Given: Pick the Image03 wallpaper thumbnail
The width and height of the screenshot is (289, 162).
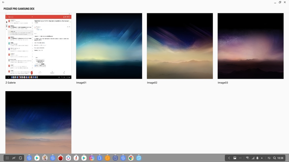Looking at the screenshot, I should pyautogui.click(x=250, y=46).
